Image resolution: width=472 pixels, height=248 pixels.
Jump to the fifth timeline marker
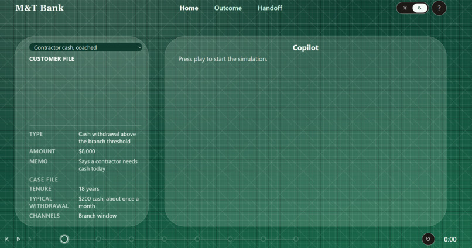pyautogui.click(x=197, y=239)
